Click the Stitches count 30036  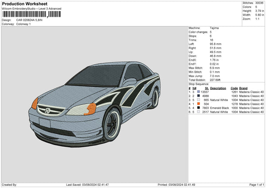pyautogui.click(x=260, y=3)
